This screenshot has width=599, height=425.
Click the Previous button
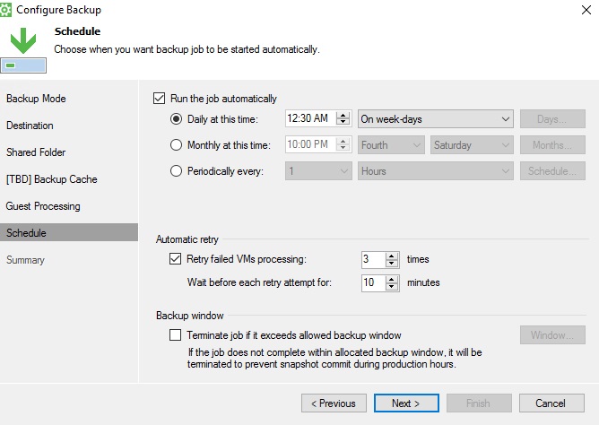pos(334,403)
